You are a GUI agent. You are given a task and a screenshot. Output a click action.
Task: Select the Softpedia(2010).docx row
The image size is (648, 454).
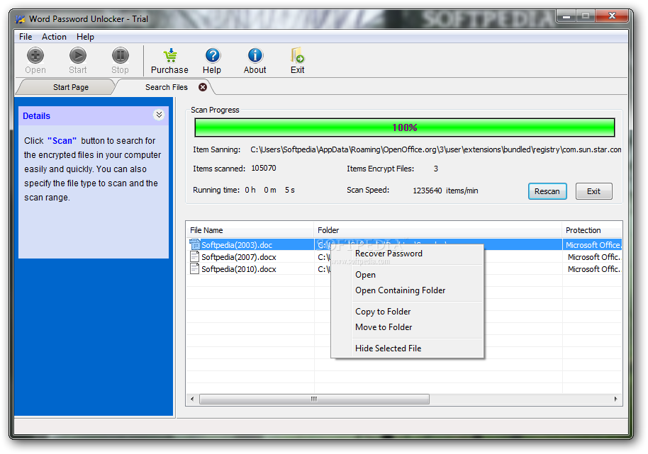404,268
